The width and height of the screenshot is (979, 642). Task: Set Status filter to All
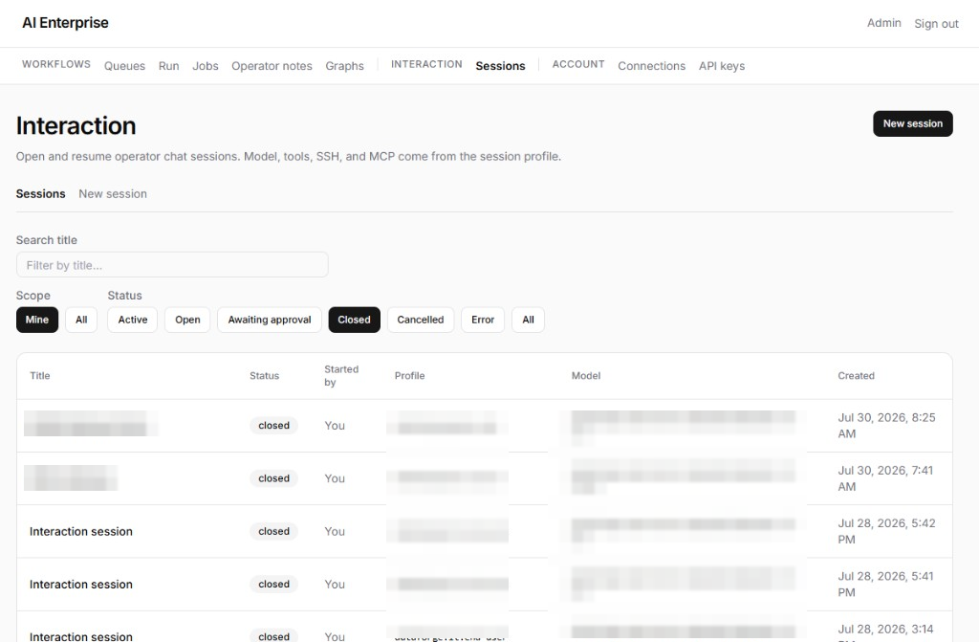(x=528, y=320)
